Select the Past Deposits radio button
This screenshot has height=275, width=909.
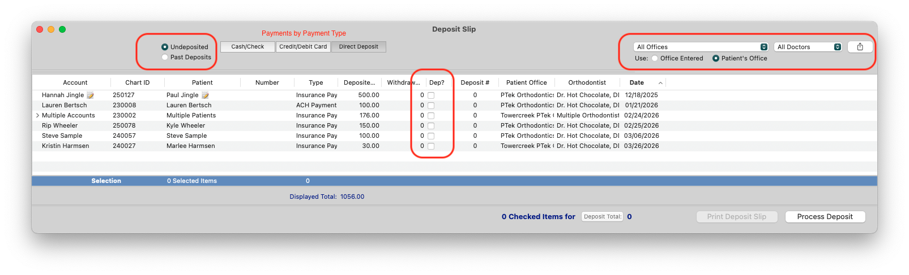point(165,57)
